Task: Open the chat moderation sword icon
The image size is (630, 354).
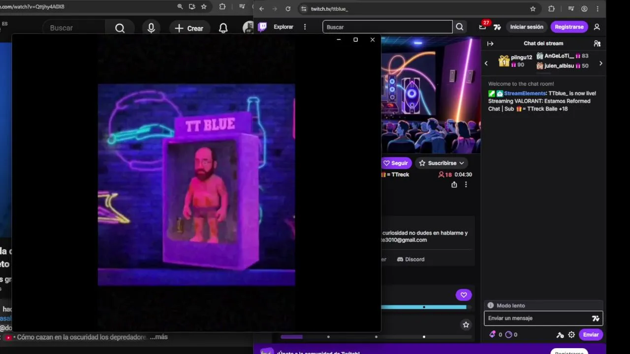Action: point(560,335)
